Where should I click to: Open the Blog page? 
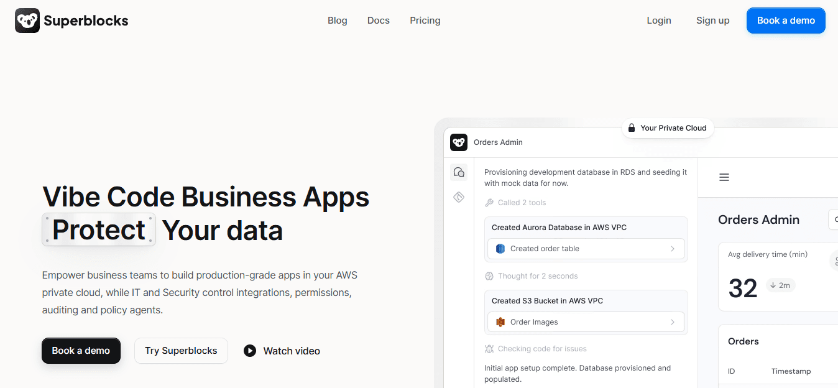(x=338, y=21)
